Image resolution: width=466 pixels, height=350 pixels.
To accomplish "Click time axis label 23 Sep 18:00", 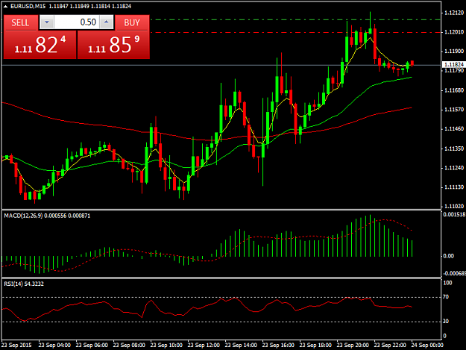I will (315, 346).
